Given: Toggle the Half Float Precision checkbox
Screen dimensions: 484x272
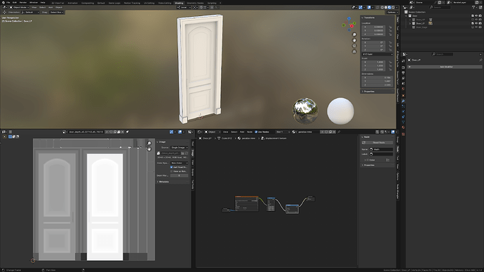Looking at the screenshot, I should [x=171, y=167].
